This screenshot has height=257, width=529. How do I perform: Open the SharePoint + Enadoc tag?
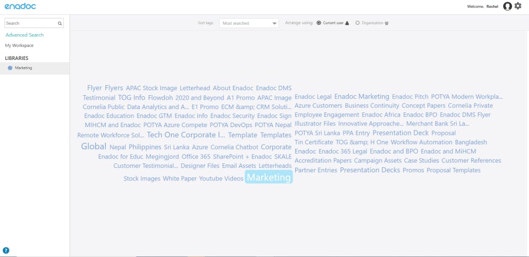click(x=242, y=157)
